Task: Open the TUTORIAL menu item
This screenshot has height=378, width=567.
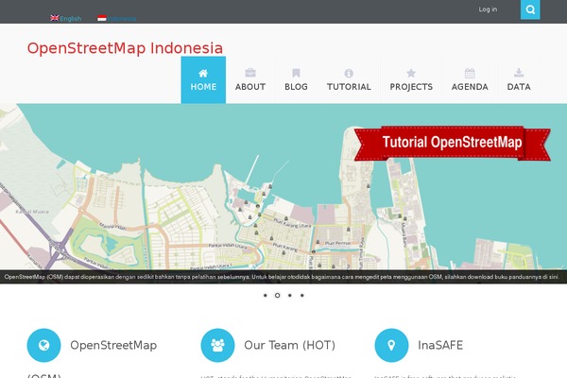Action: click(349, 80)
